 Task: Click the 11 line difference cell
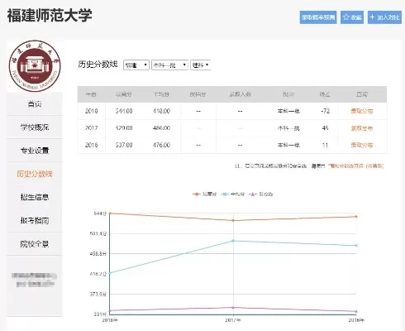325,145
